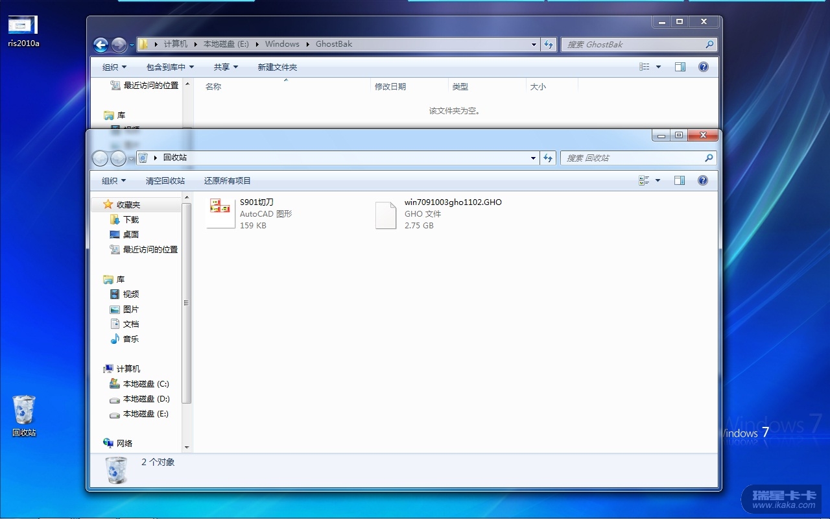Select the 回收站 desktop icon
This screenshot has height=519, width=830.
[24, 416]
